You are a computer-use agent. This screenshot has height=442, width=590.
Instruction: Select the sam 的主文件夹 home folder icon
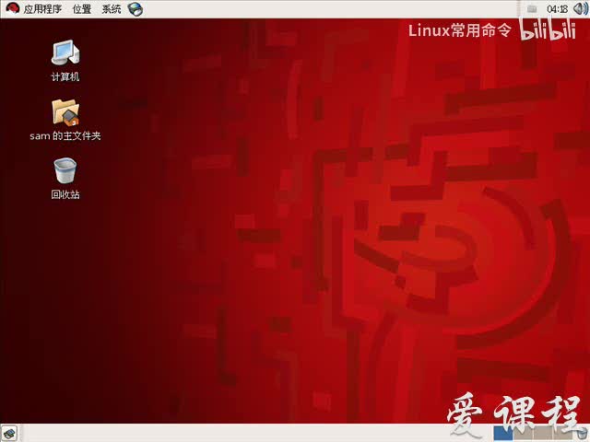pos(65,120)
